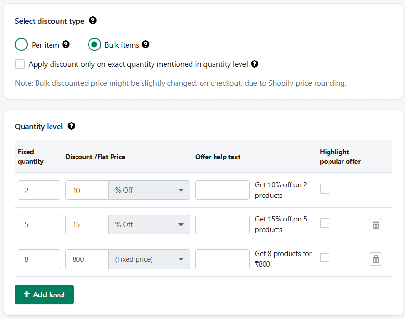Click help icon next to Select discount type
Viewport: 405px width, 319px height.
(x=93, y=21)
